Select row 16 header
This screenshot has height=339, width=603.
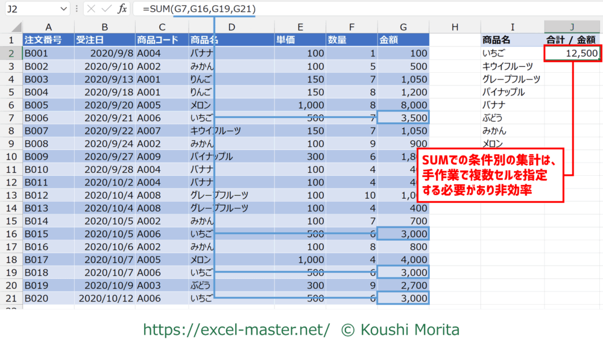[x=11, y=234]
